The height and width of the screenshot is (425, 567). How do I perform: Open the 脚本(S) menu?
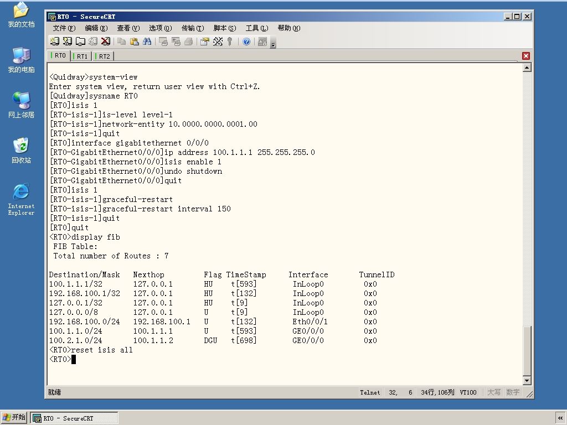point(225,28)
